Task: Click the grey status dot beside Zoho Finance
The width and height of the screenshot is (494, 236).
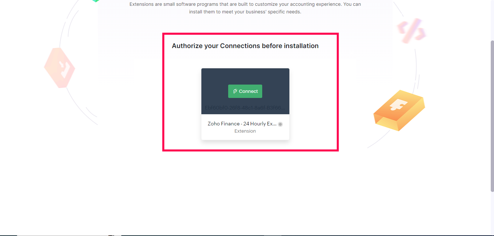Action: tap(280, 124)
